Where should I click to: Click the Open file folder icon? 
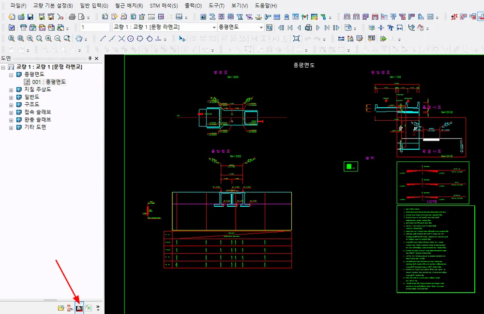[21, 16]
